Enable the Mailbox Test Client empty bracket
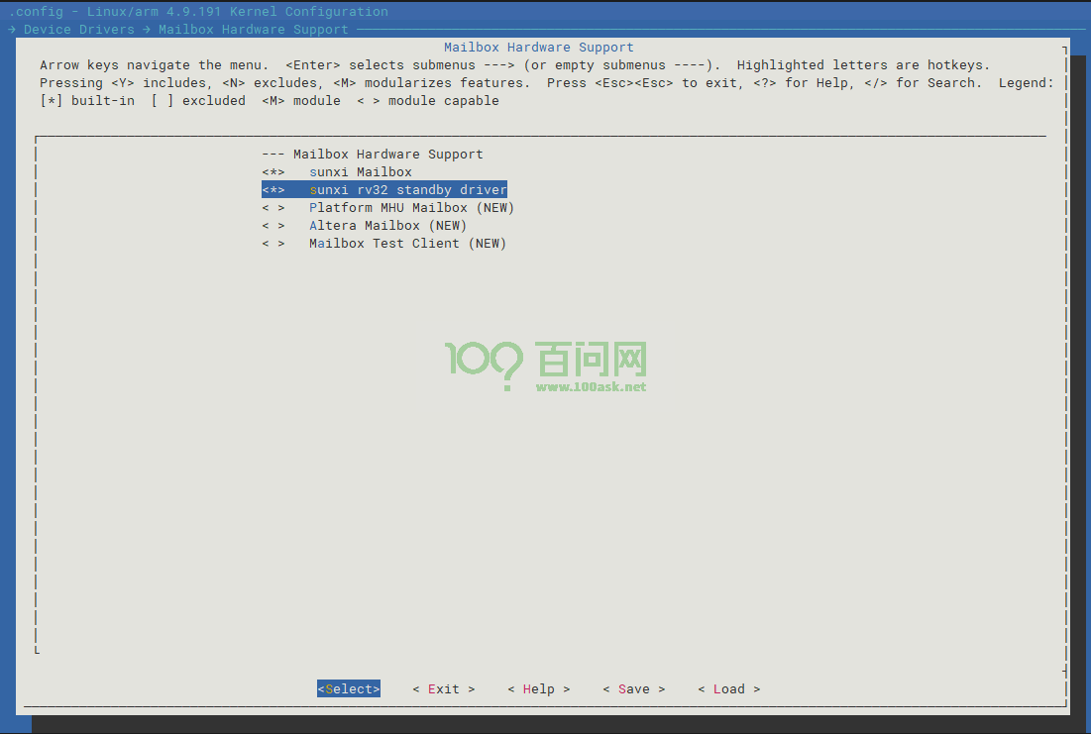 (273, 244)
